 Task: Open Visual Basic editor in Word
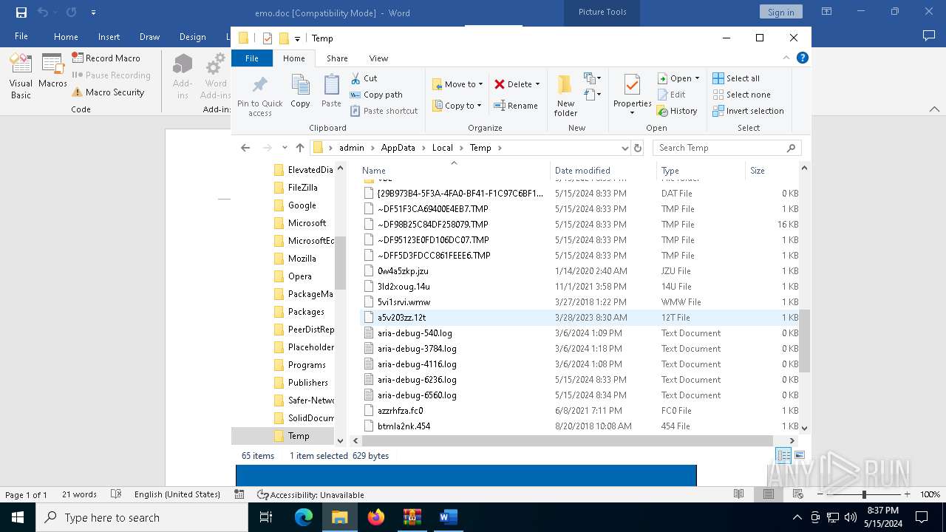click(x=21, y=76)
